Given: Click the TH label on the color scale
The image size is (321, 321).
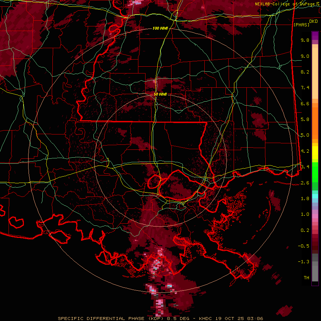Looking at the screenshot, I should tap(306, 278).
